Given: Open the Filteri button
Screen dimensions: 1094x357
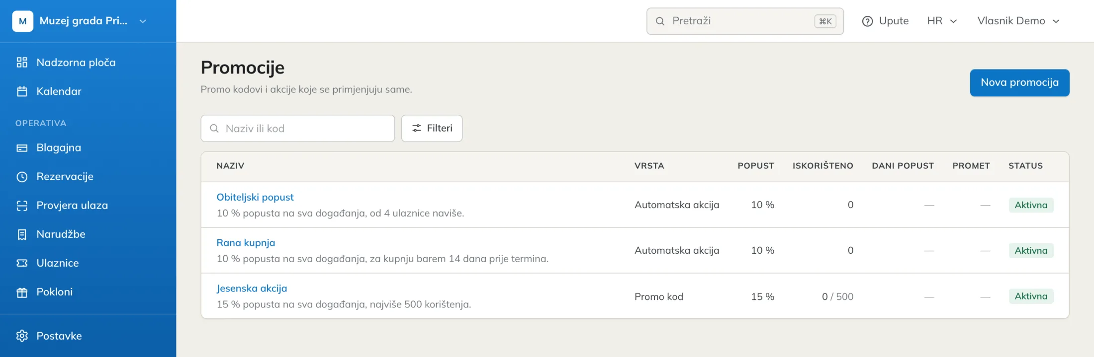Looking at the screenshot, I should click(432, 128).
